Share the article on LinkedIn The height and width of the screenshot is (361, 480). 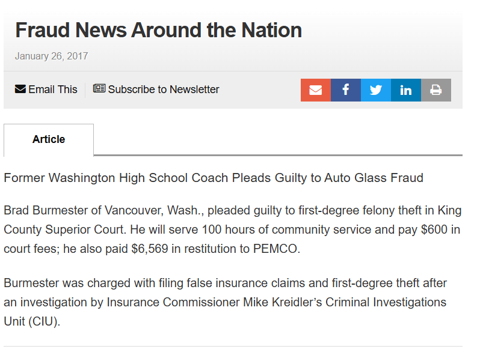pos(406,90)
